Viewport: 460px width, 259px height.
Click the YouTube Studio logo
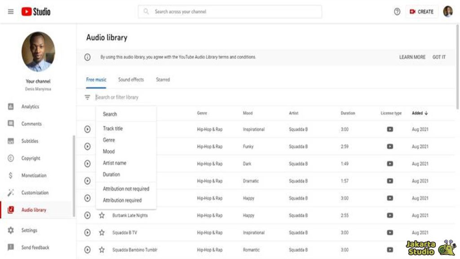click(36, 12)
